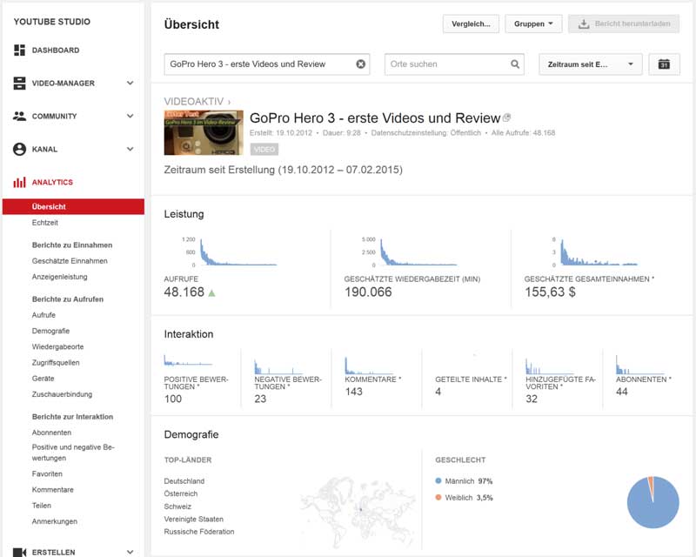Click the Hinzugefügte Favoriten sparkline

tap(550, 366)
